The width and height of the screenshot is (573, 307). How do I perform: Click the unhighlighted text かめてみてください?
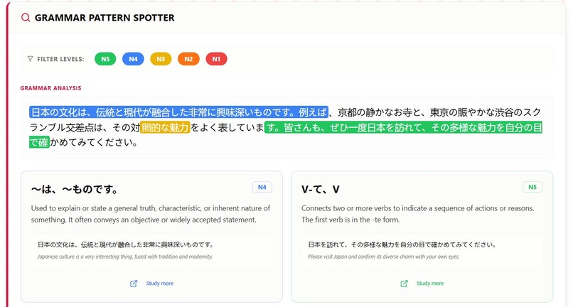[94, 142]
